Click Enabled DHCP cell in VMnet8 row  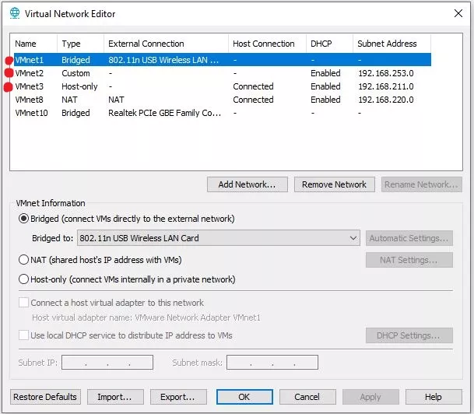(x=325, y=100)
